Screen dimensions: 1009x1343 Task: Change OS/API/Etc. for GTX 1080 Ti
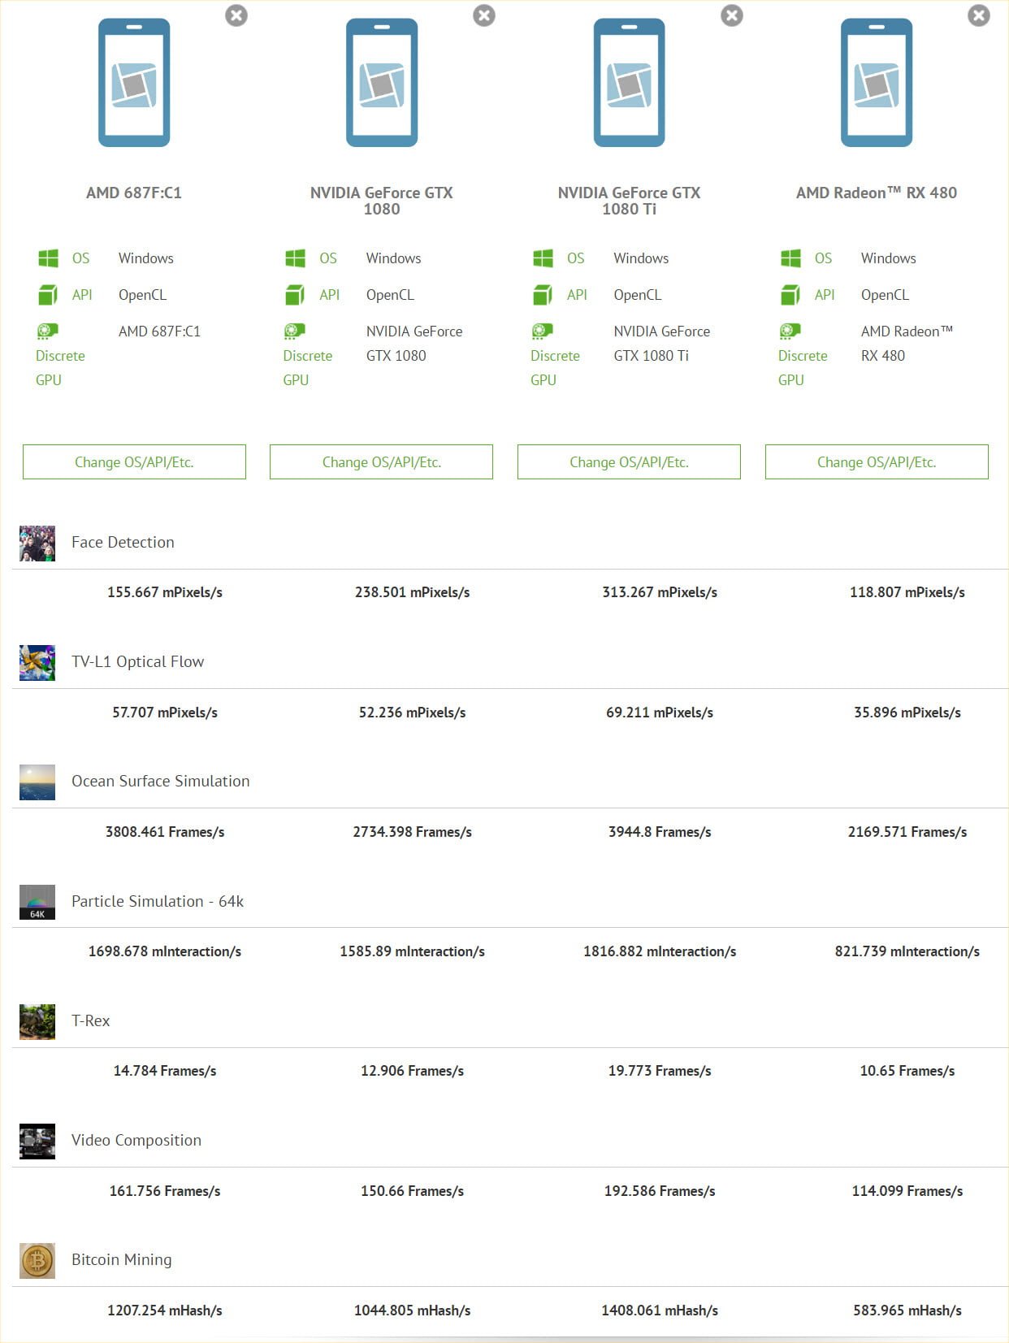click(629, 461)
